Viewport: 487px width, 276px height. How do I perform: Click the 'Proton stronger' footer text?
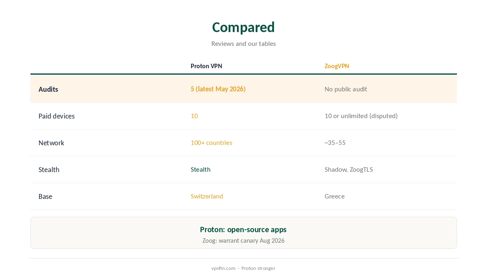coord(258,268)
